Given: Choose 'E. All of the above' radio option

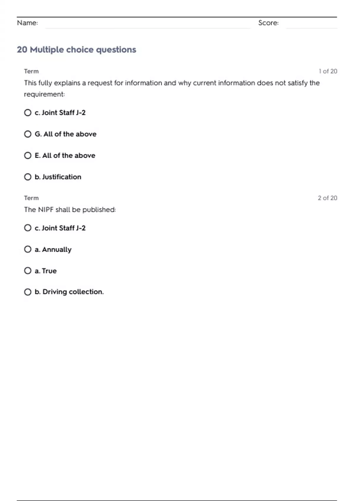Looking at the screenshot, I should 28,155.
